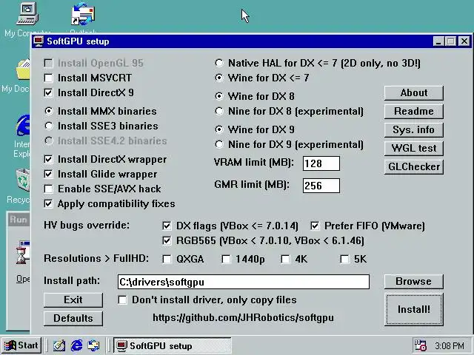
Task: Click the VRAM limit field
Action: coord(321,163)
